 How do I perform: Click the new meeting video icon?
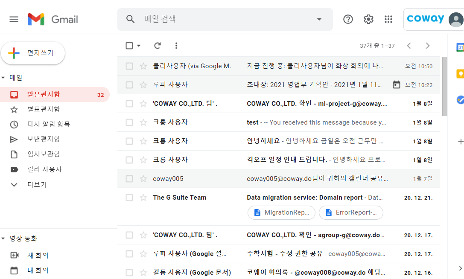click(x=15, y=255)
